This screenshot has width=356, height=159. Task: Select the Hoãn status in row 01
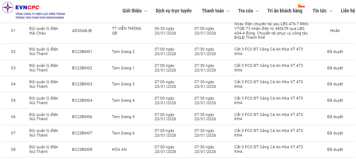point(335,31)
